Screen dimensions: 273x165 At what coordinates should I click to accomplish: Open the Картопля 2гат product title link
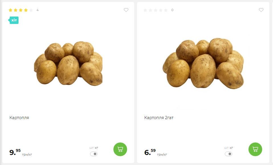coord(159,118)
